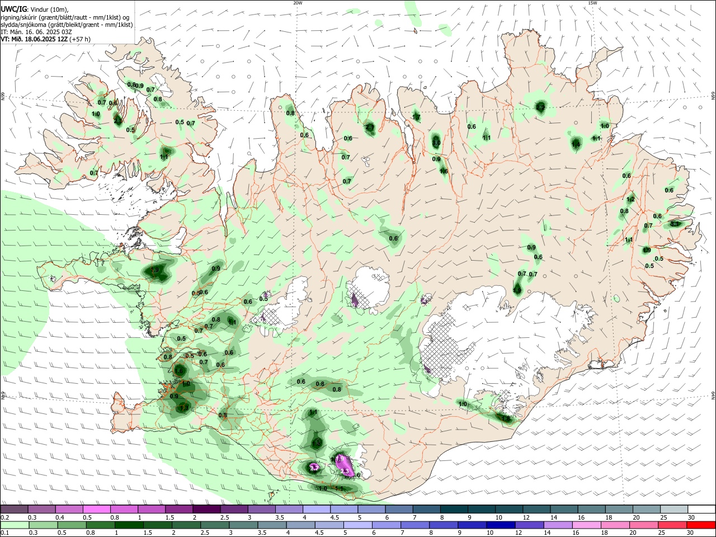This screenshot has width=716, height=537.
Task: Click the '20W' longitude label
Action: coord(298,3)
